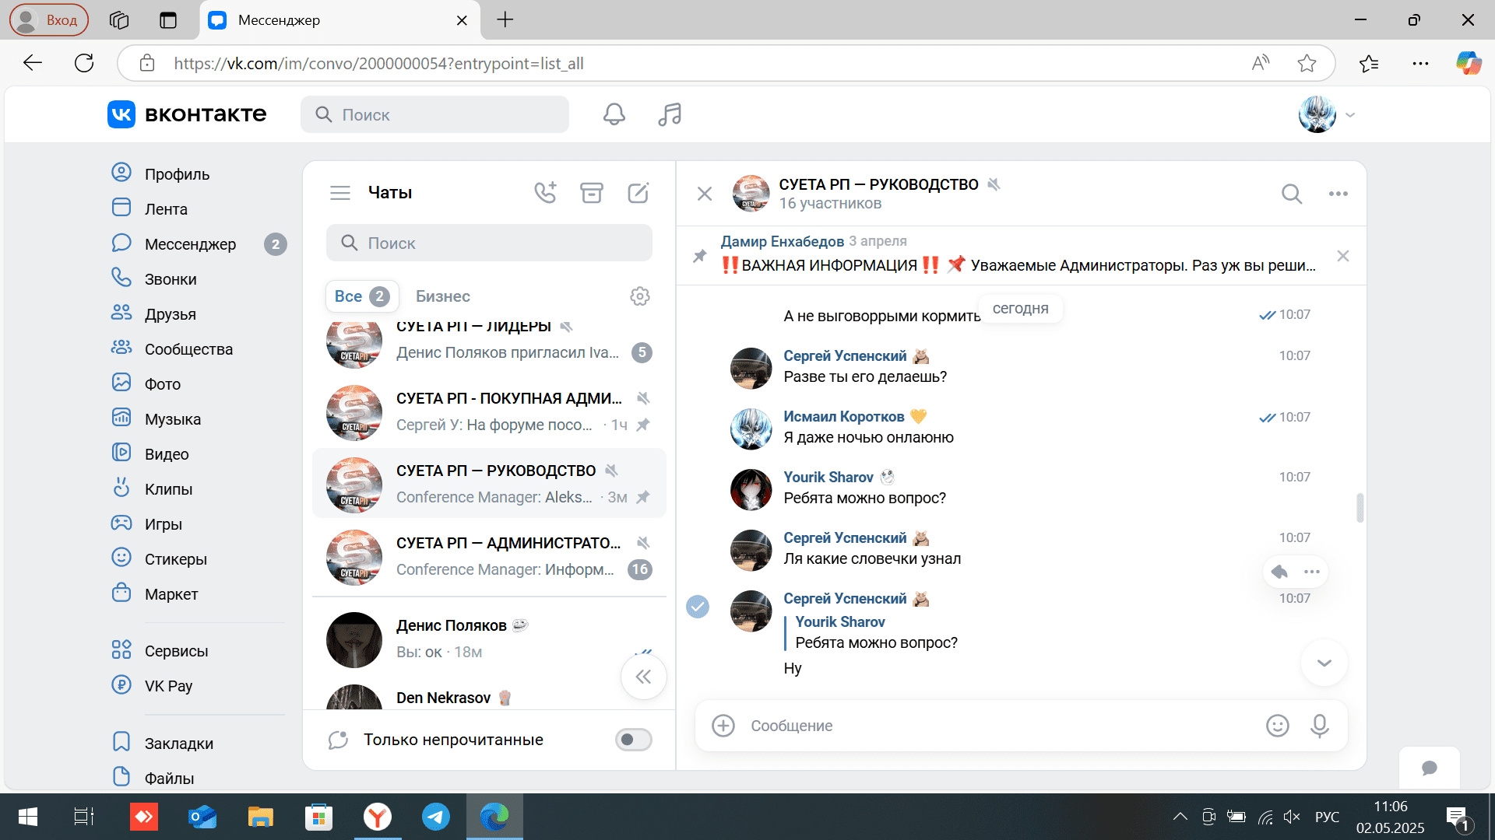Open Видео in left sidebar
Image resolution: width=1495 pixels, height=840 pixels.
(167, 454)
